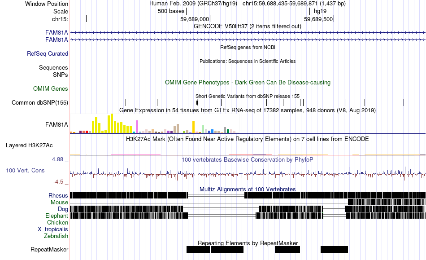This screenshot has width=426, height=260.
Task: Click Short Genetic Variants from dbSNP title
Action: 248,96
